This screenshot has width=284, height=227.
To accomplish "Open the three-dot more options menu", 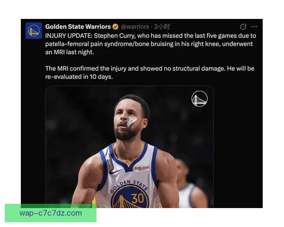I will coord(254,27).
